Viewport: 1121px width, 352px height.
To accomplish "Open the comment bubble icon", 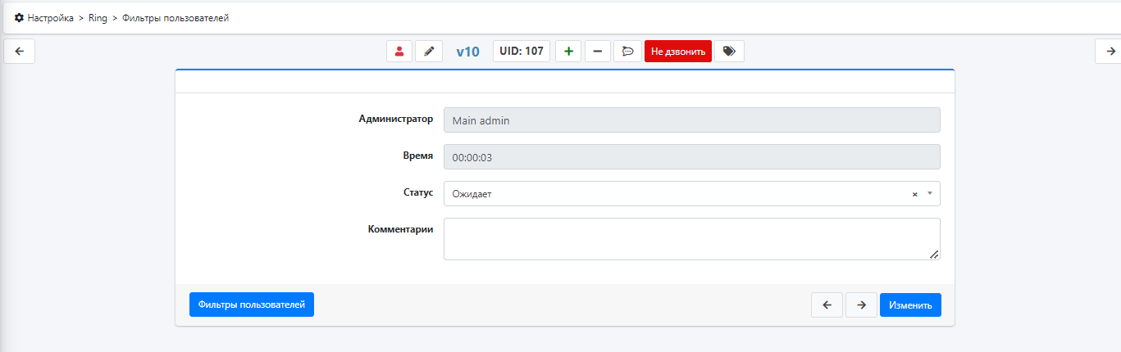I will click(x=627, y=52).
